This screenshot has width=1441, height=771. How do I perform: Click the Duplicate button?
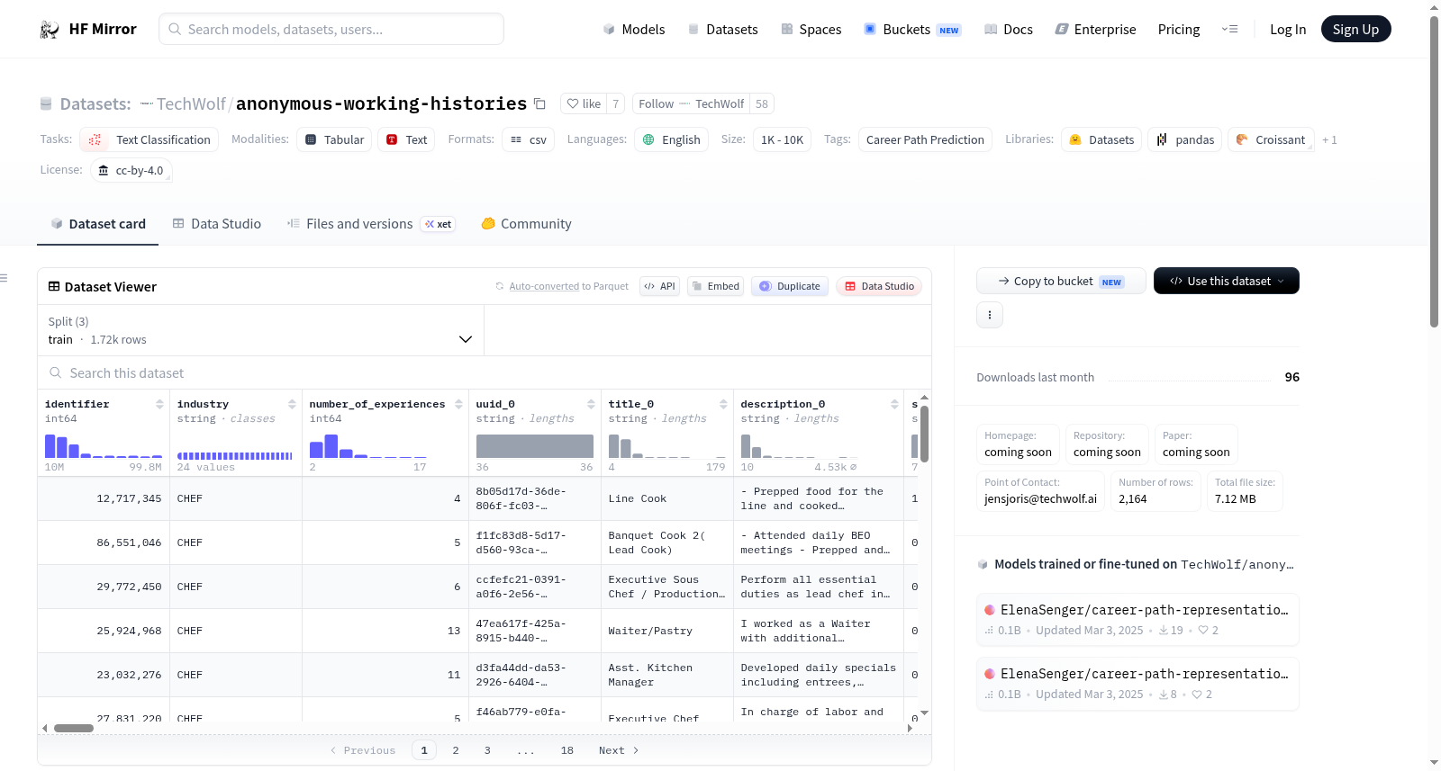pos(789,286)
